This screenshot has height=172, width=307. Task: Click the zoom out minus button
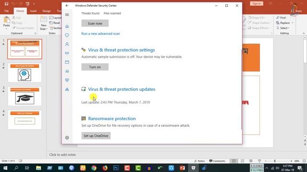tap(266, 161)
